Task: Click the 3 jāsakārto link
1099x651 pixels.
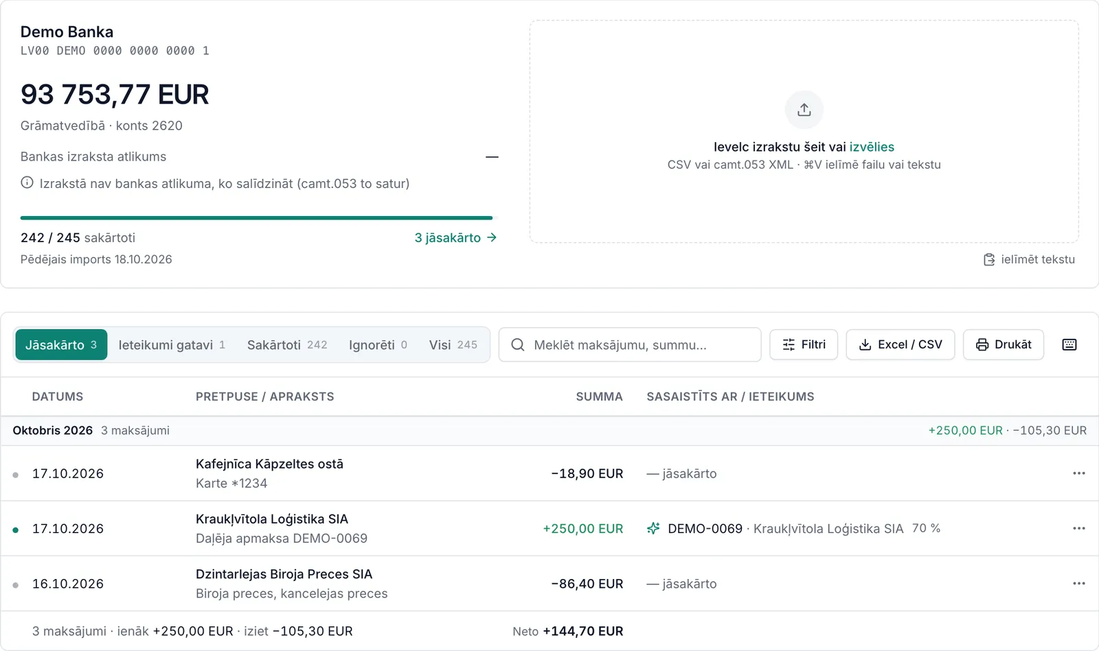Action: [455, 237]
